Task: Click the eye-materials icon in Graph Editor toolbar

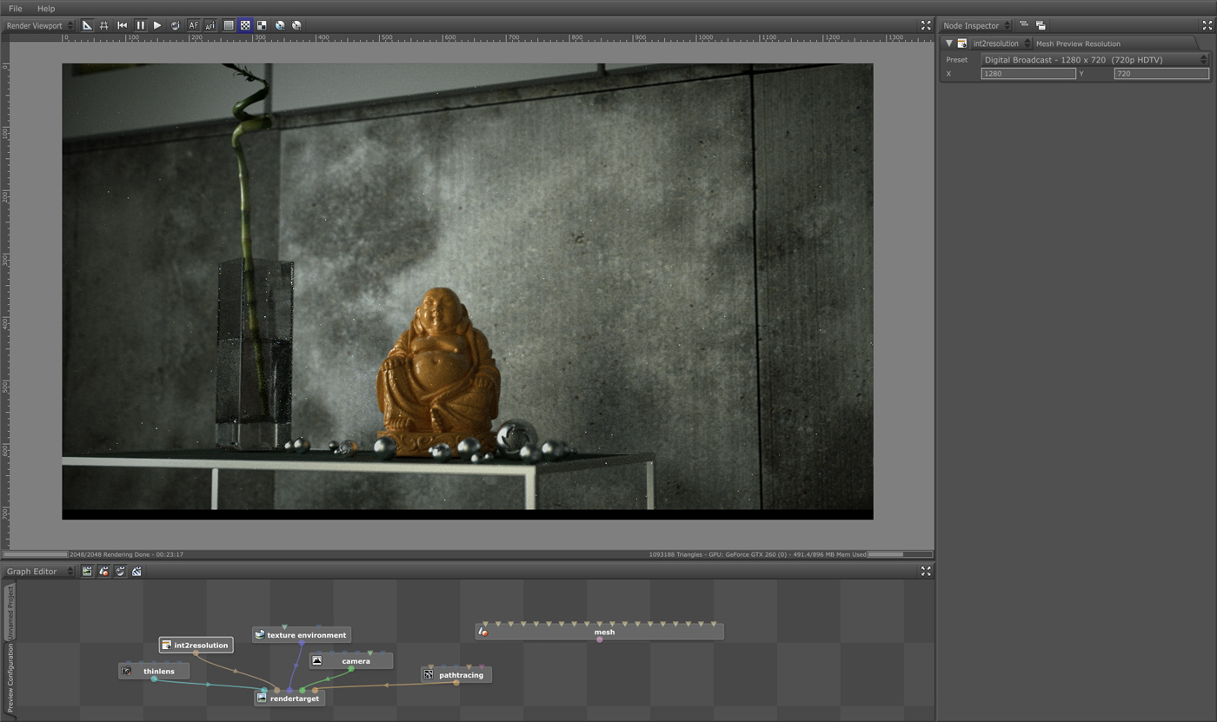Action: pos(103,571)
